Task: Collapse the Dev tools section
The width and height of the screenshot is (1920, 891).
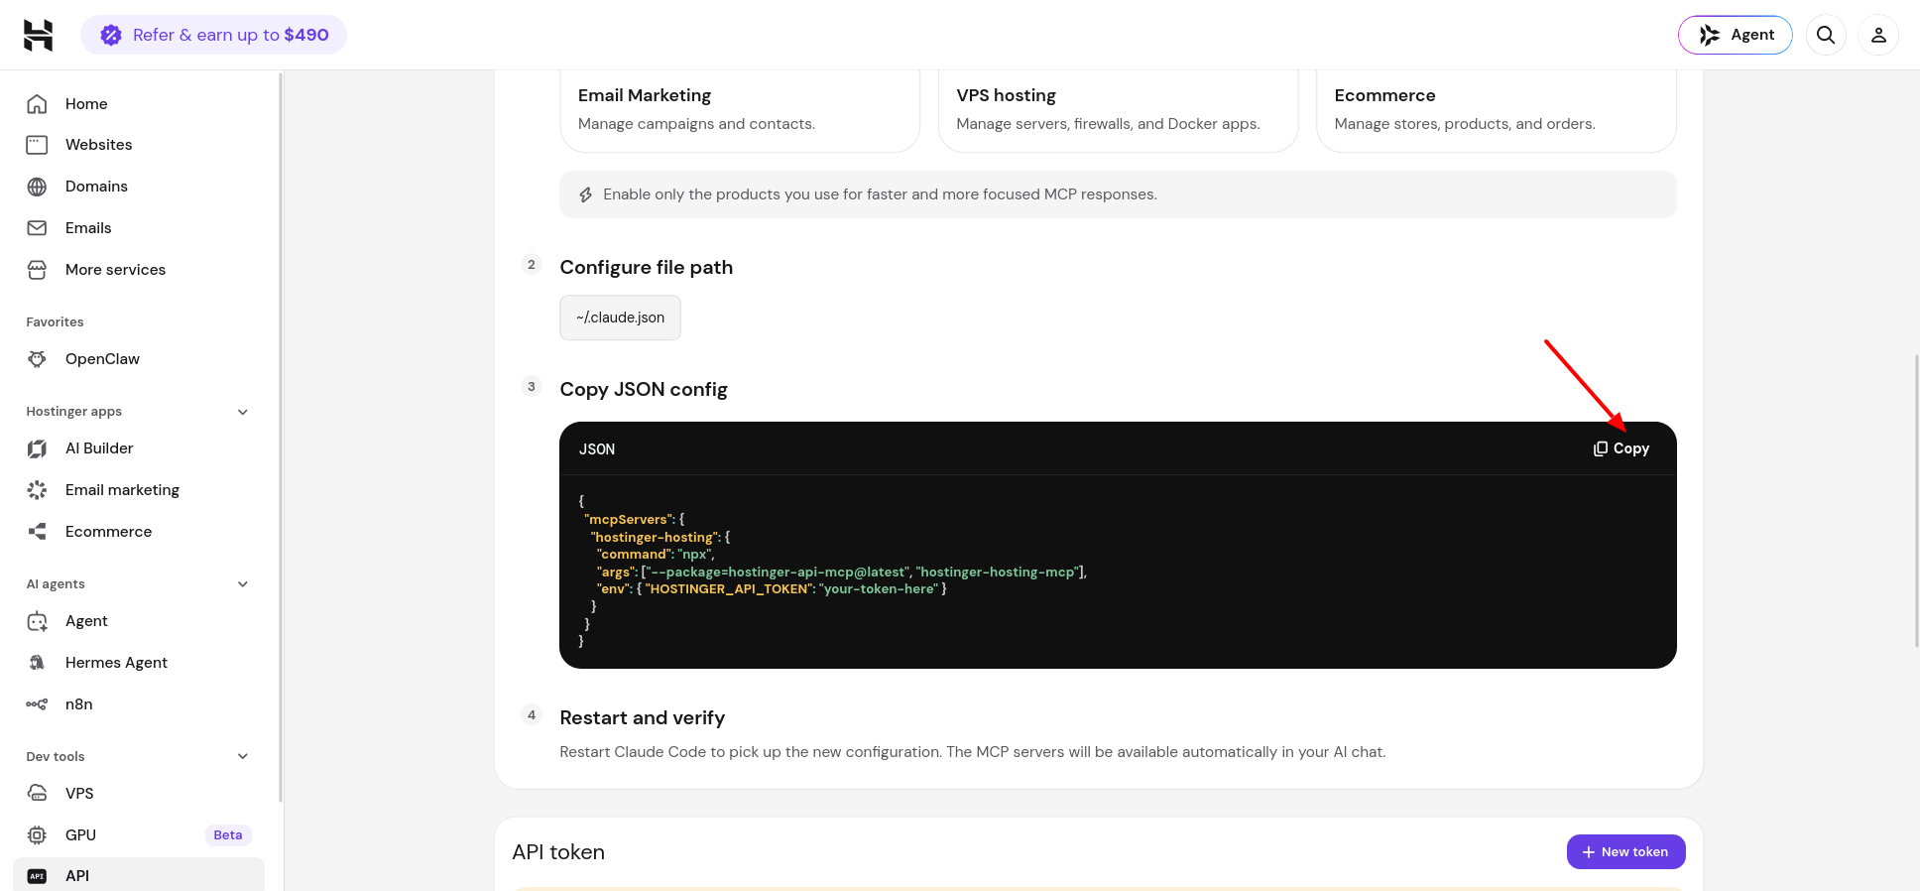Action: pyautogui.click(x=243, y=757)
